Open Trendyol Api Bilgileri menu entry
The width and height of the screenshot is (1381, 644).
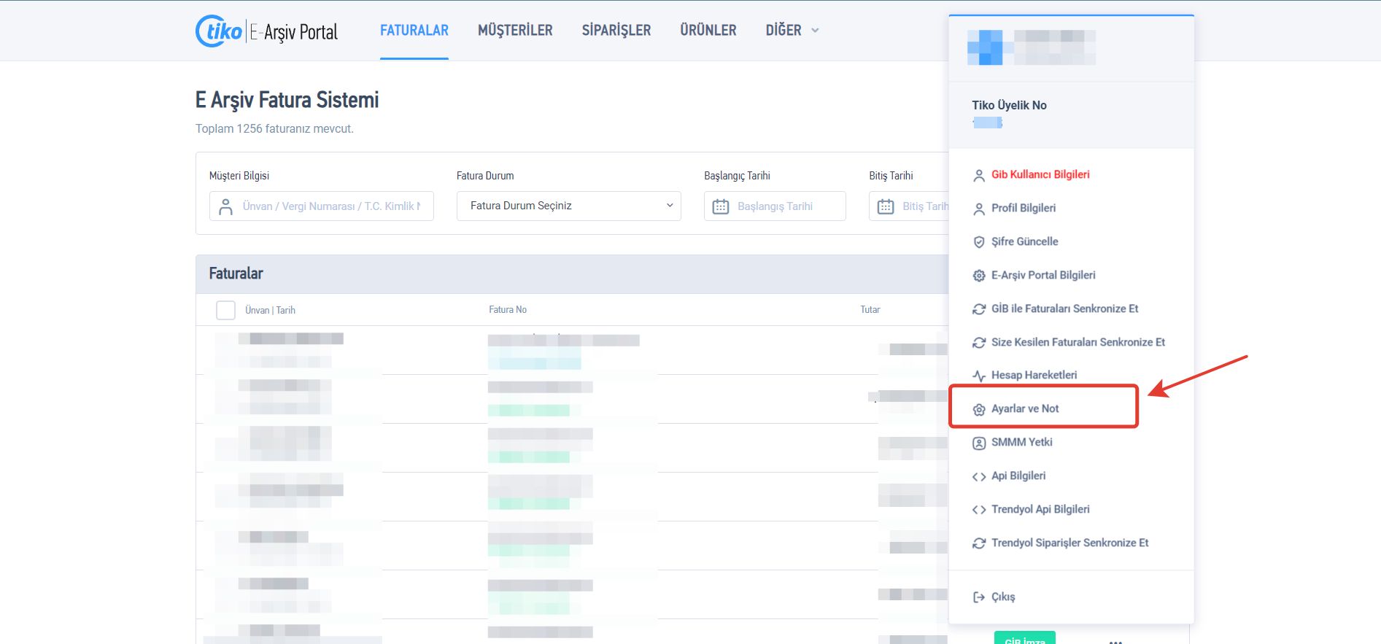[x=1040, y=509]
